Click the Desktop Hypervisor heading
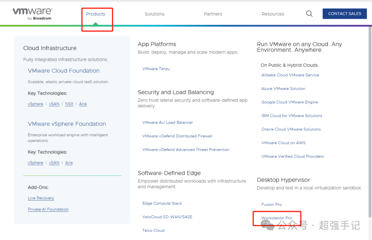The image size is (372, 240). pos(283,180)
